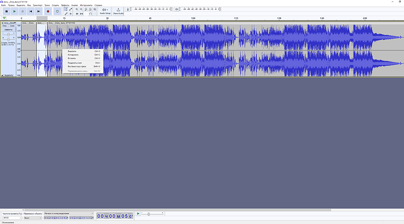Click the Zoom Out magnifier

point(81,9)
